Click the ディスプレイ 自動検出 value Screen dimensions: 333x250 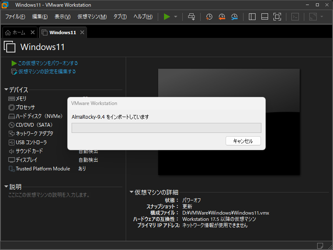pos(88,160)
